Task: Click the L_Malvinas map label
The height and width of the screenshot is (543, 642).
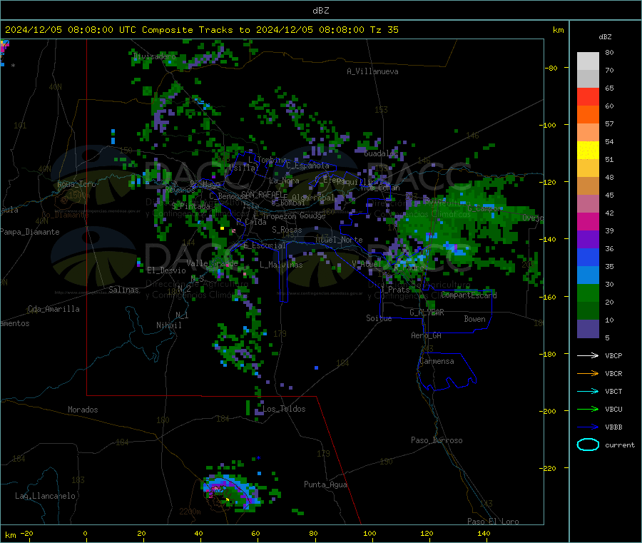Action: coord(281,265)
